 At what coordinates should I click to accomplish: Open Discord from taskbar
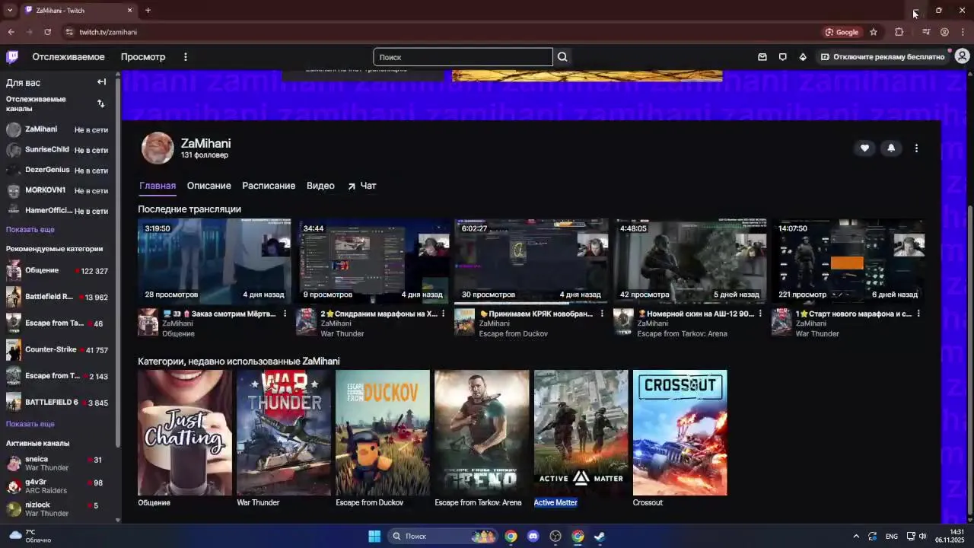(x=533, y=536)
